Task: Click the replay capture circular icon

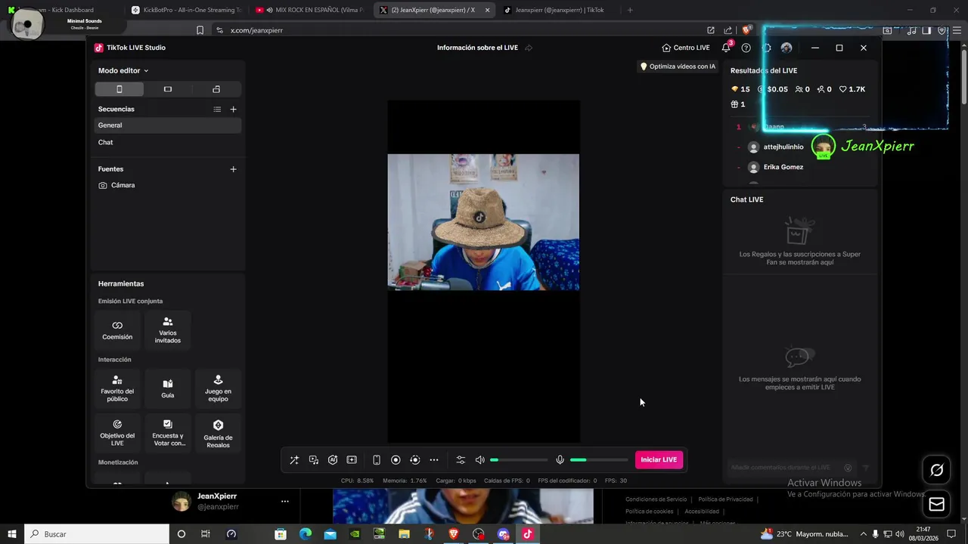Action: pos(414,460)
